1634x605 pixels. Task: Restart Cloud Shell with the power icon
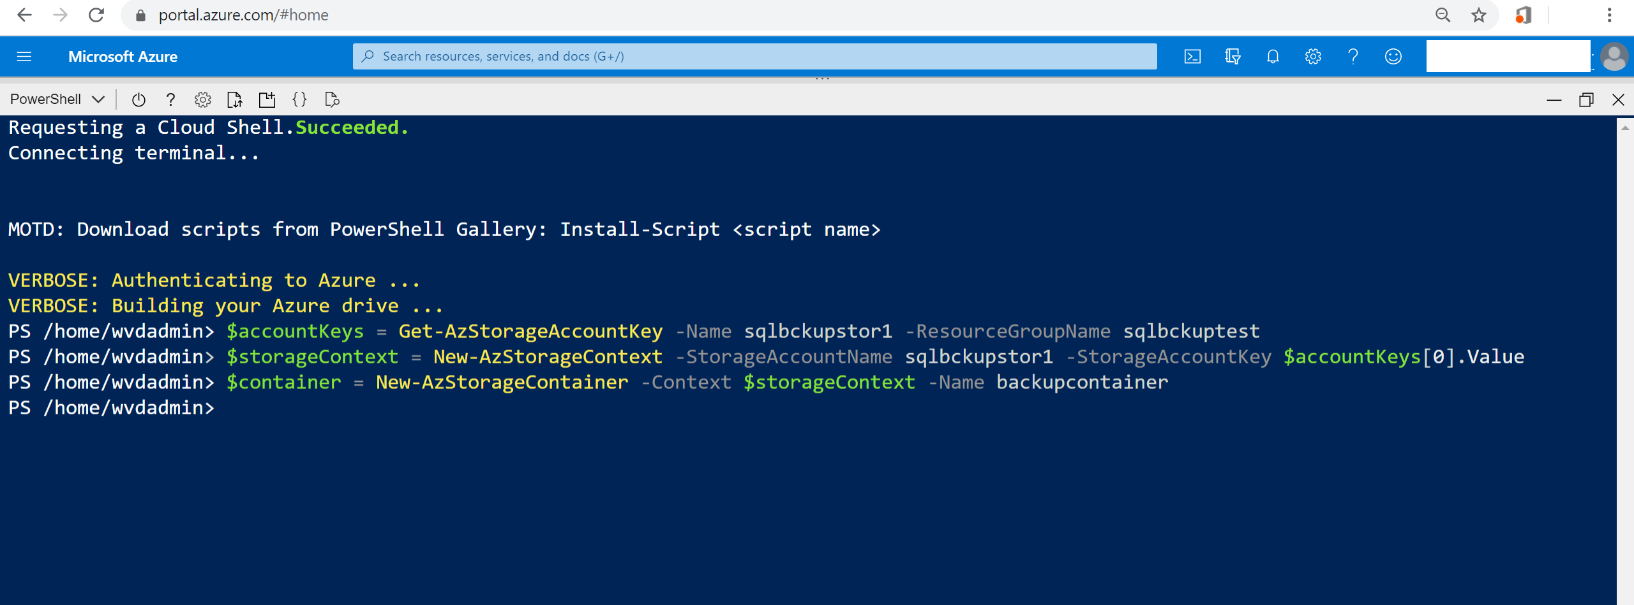[x=139, y=99]
